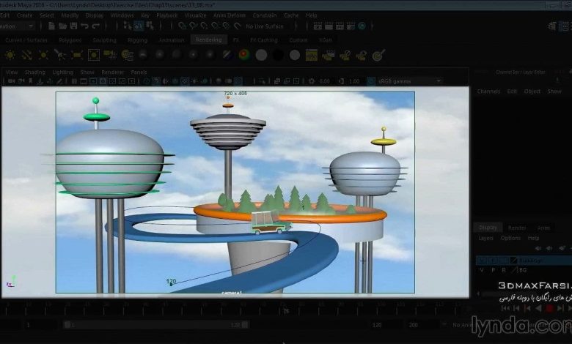Click the P playback toggle on BG layer
Viewport: 572px width, 344px height.
(x=494, y=270)
